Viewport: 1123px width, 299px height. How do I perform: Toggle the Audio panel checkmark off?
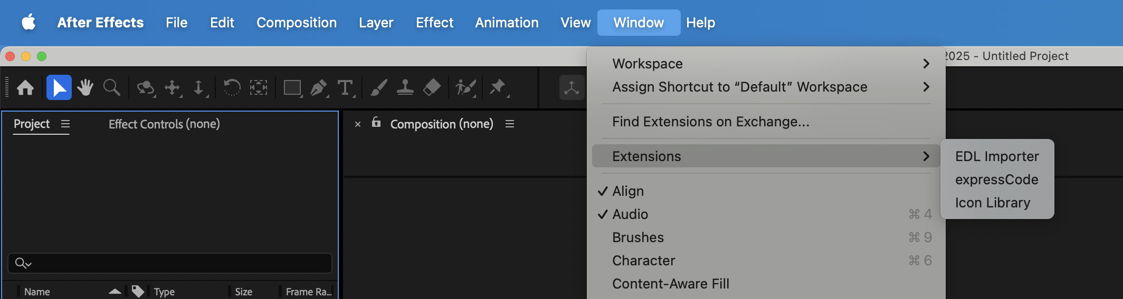(x=630, y=214)
